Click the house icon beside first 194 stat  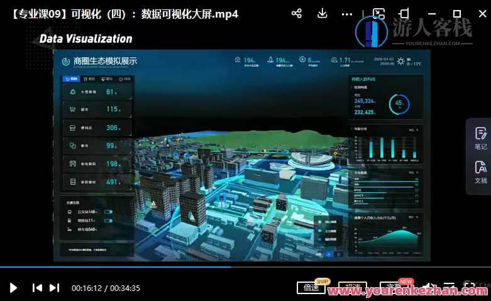point(238,60)
